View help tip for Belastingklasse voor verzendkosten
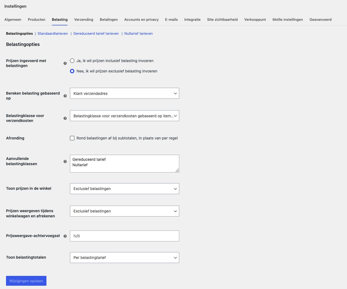The height and width of the screenshot is (289, 347). click(x=65, y=118)
